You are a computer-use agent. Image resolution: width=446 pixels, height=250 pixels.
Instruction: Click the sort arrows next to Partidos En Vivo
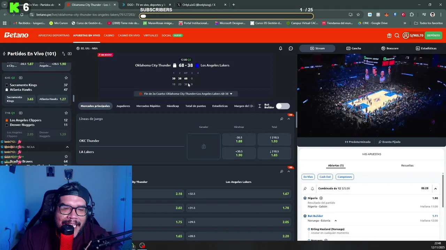click(x=63, y=54)
